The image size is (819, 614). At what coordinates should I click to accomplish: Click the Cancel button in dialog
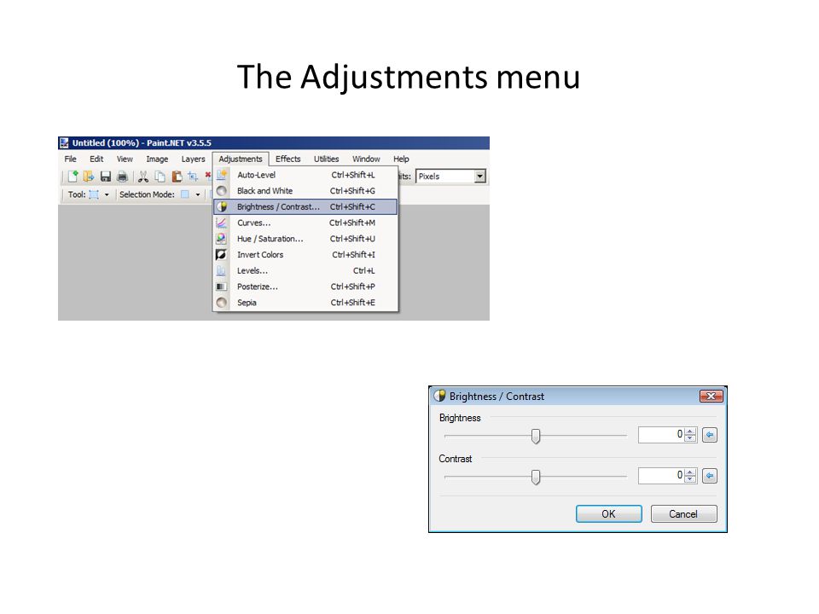pyautogui.click(x=683, y=513)
